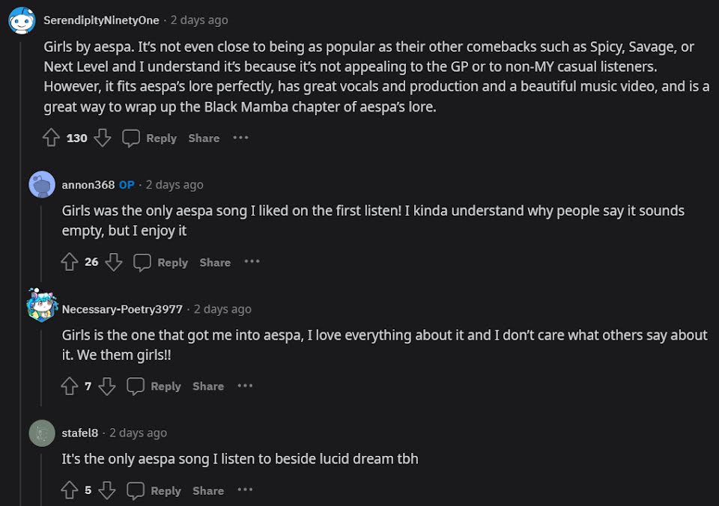Screen dimensions: 719x506
Task: Open more options menu on annon368's comment
Action: tap(252, 262)
